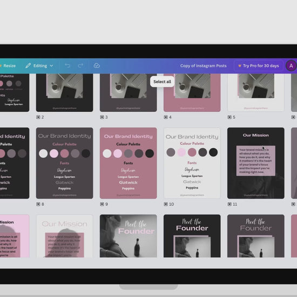Click the page icon beside number 11
Viewport: 297px width, 297px height.
(230, 204)
